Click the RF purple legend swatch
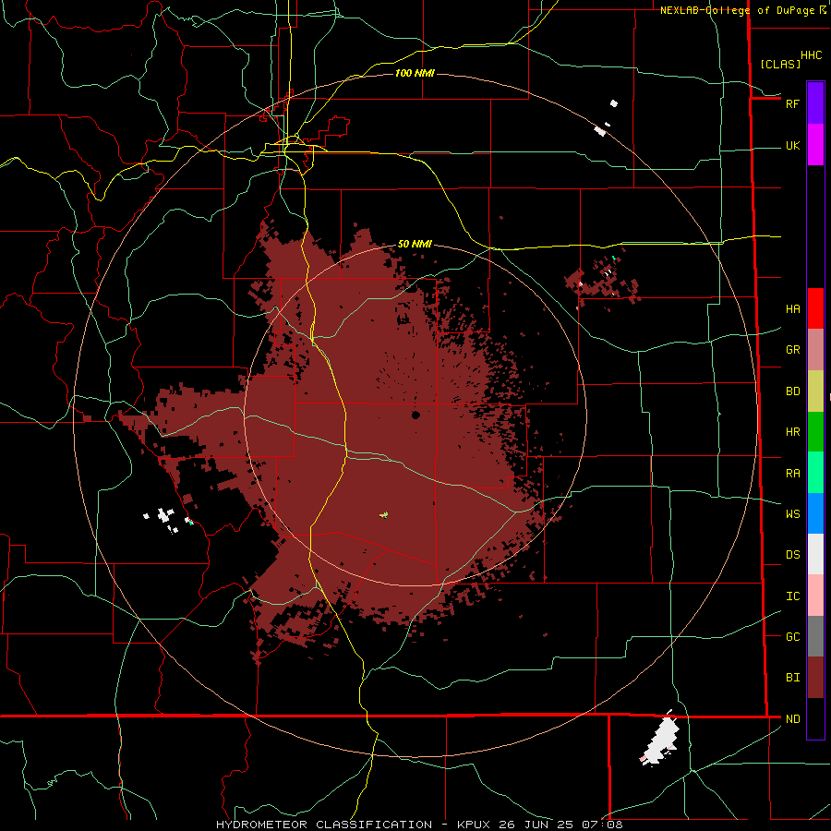 (815, 103)
